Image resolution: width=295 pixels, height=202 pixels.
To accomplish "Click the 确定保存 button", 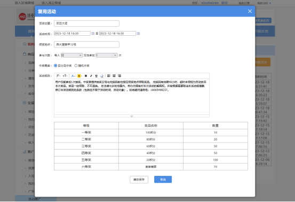I will (139, 180).
